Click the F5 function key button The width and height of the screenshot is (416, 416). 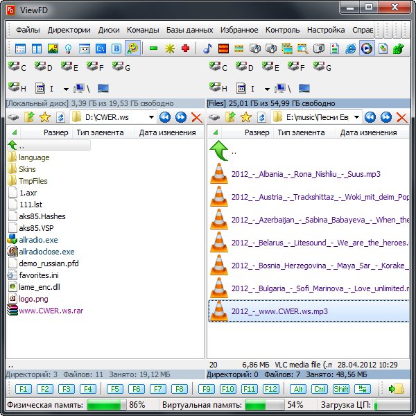click(x=115, y=389)
